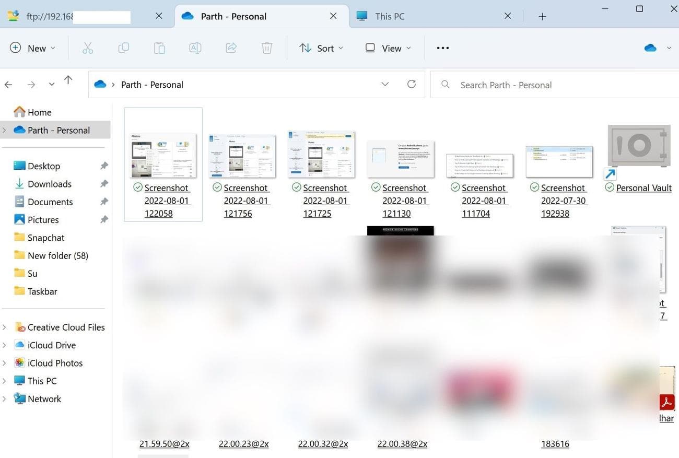Click the sync status checkmark on Screenshot 2022-08-01 122058
The height and width of the screenshot is (458, 679).
coord(137,187)
